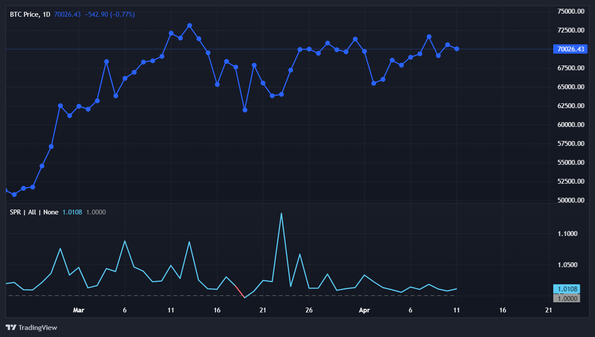Click the SPR | All | None indicator legend
The image size is (595, 337).
(x=34, y=212)
